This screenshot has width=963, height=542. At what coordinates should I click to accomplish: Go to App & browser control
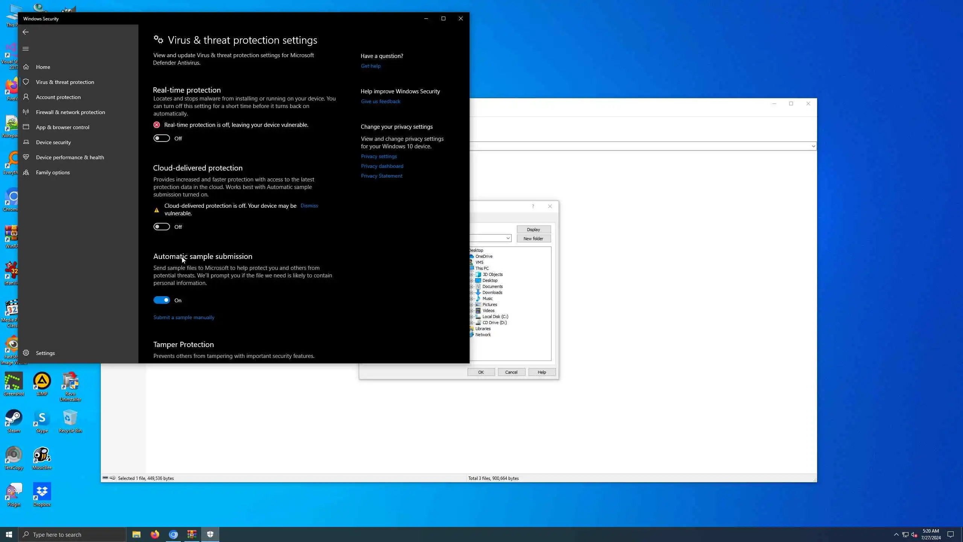[62, 127]
